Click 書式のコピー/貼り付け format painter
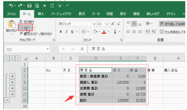The height and width of the screenshot is (110, 187). point(36,34)
